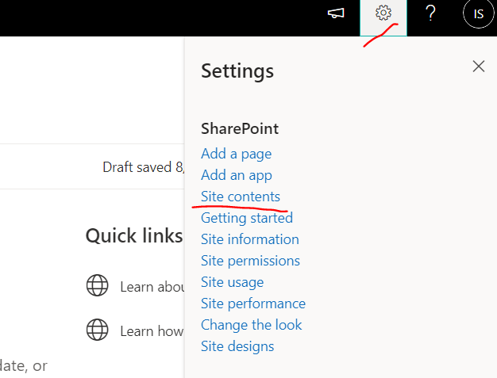Open the IS account avatar
Viewport: 497px width, 378px height.
pyautogui.click(x=478, y=14)
